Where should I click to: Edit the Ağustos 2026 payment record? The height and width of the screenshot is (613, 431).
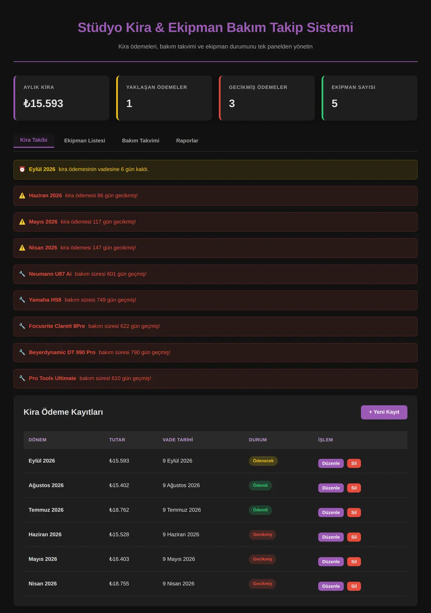(331, 488)
